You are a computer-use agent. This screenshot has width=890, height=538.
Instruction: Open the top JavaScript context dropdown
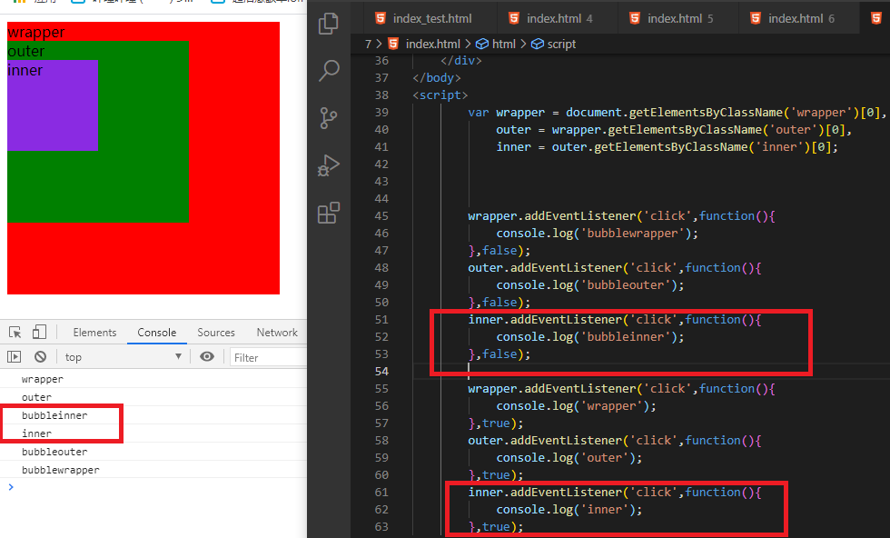124,357
